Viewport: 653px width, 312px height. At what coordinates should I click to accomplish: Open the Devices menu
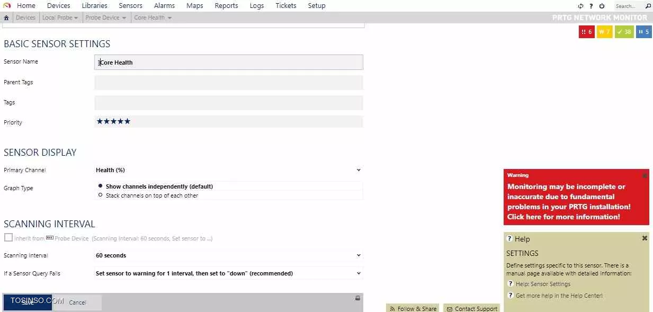[x=59, y=6]
